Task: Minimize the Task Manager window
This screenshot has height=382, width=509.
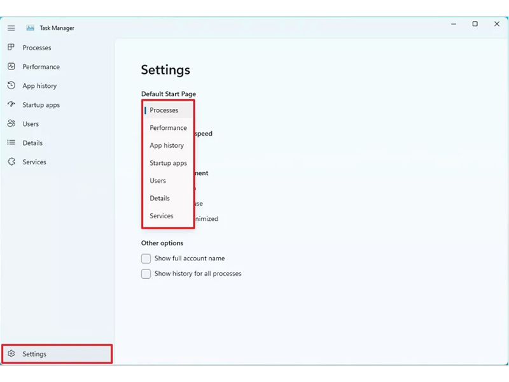Action: 454,24
